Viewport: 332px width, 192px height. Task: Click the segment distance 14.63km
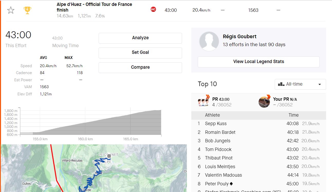(x=65, y=16)
